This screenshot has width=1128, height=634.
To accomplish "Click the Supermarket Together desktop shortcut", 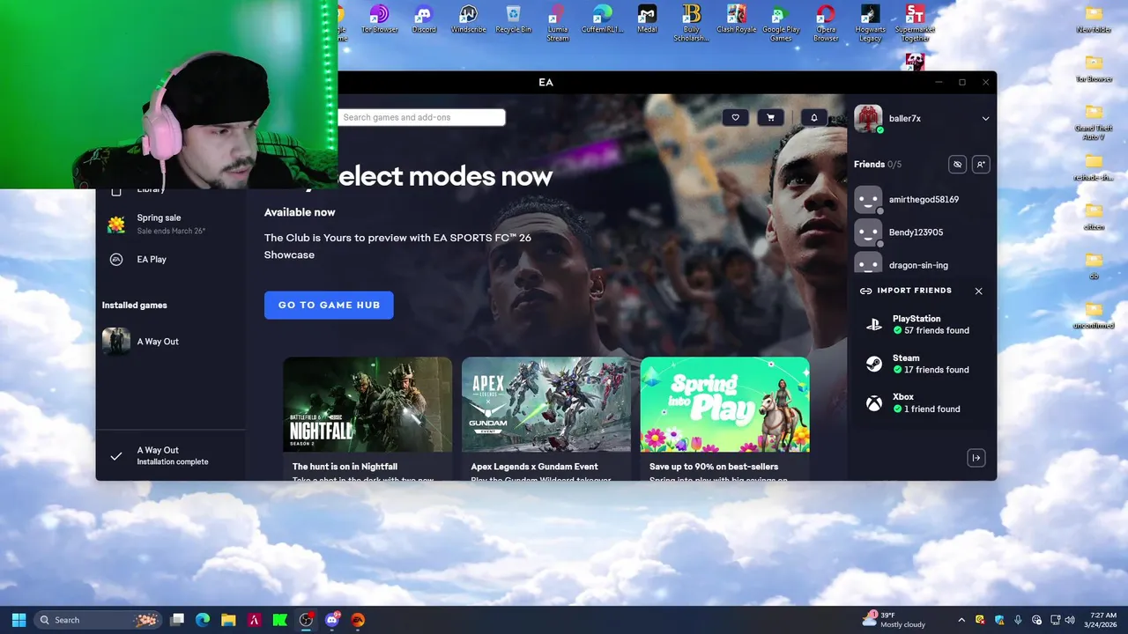I will 915,24.
